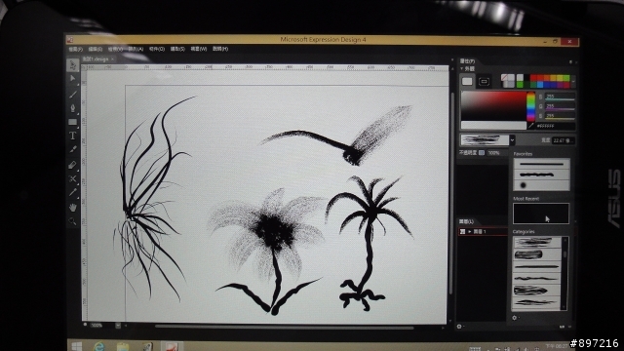The width and height of the screenshot is (624, 351).
Task: Switch to the Stroke attribute box
Action: (x=484, y=81)
